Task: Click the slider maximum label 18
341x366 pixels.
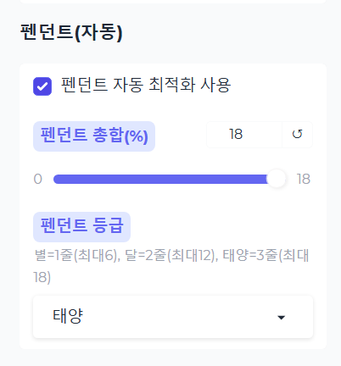Action: 304,179
